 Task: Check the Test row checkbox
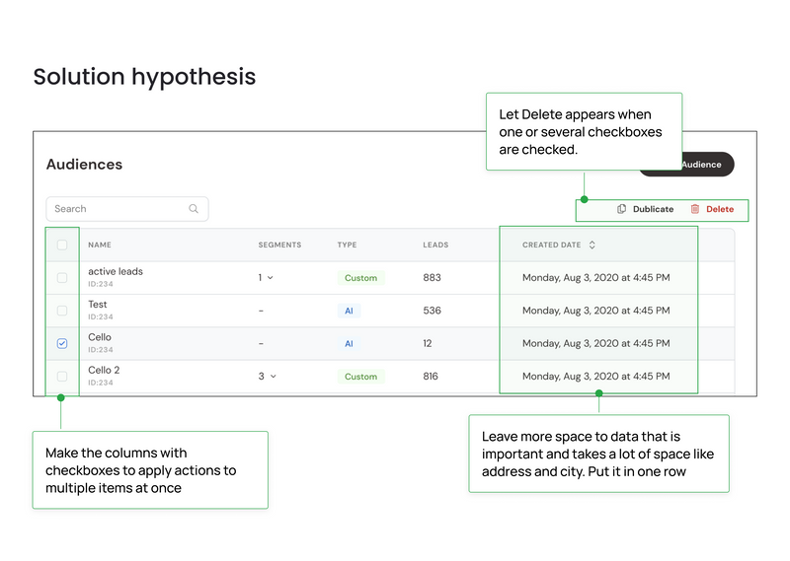(x=62, y=311)
